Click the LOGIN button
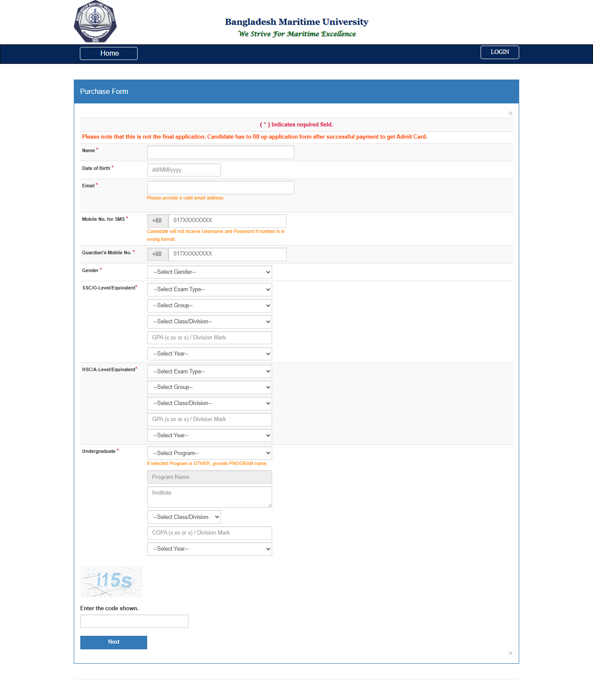 click(x=499, y=52)
